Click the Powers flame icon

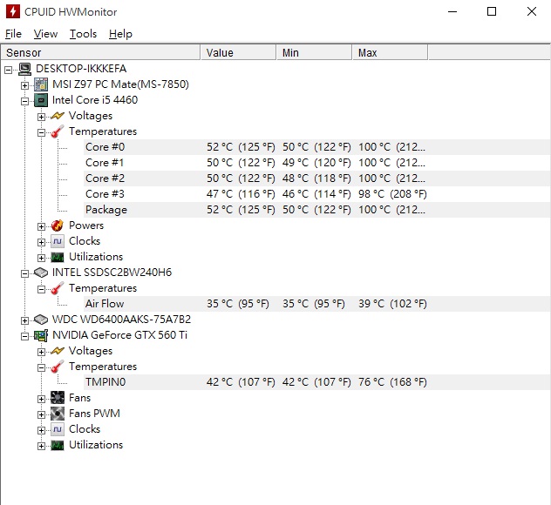point(58,226)
